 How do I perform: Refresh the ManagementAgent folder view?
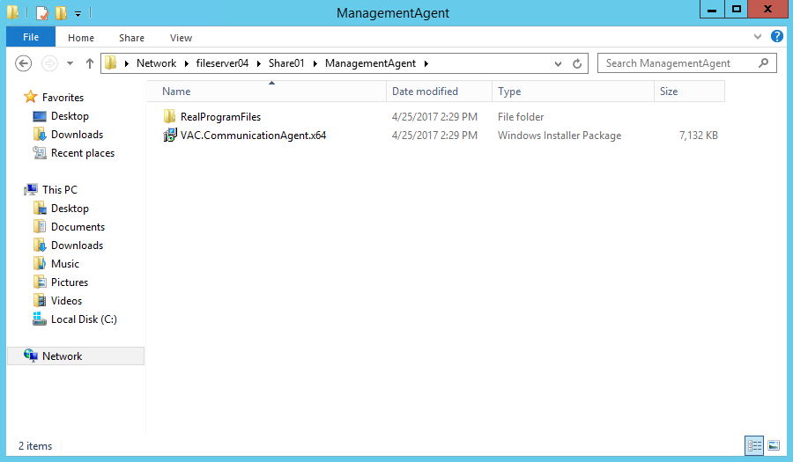tap(577, 63)
